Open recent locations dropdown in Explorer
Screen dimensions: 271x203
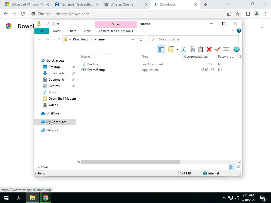tap(53, 40)
